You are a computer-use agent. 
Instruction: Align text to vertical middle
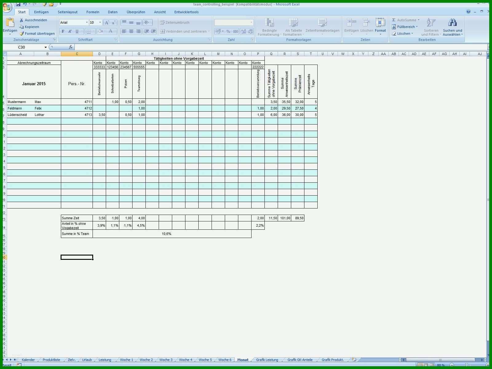[x=131, y=22]
